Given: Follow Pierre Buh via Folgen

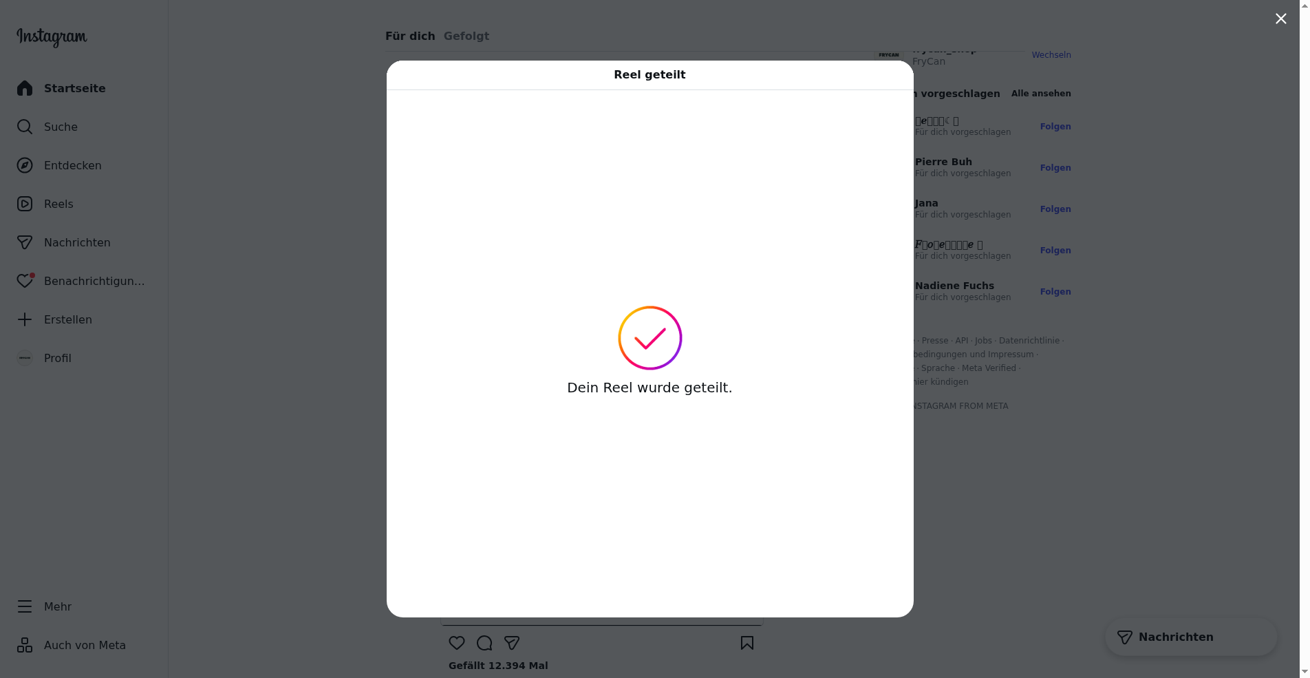Looking at the screenshot, I should [1055, 168].
